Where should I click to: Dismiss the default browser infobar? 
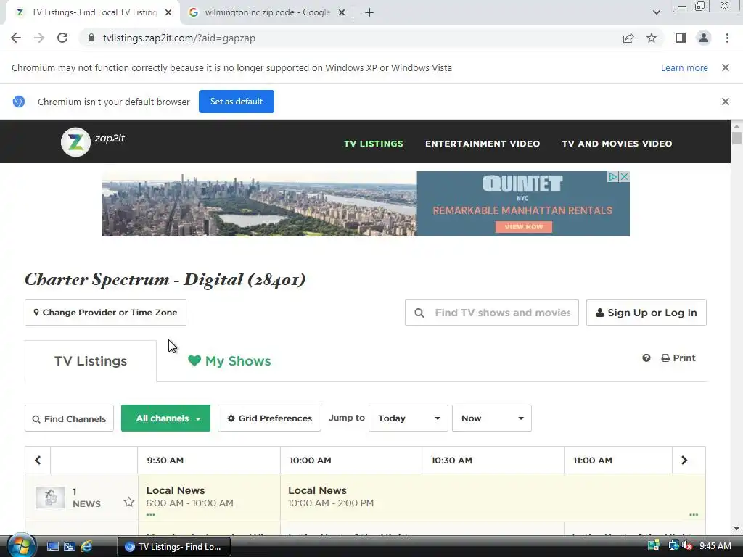click(726, 102)
